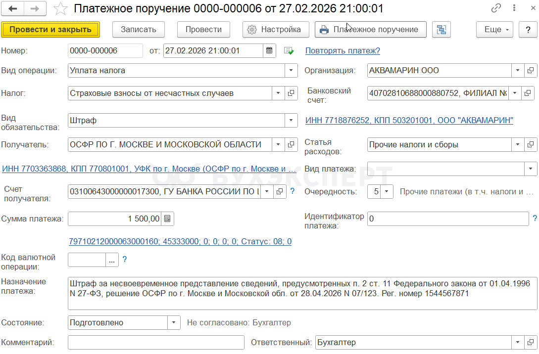Expand the Состояние dropdown
This screenshot has height=354, width=539.
174,322
